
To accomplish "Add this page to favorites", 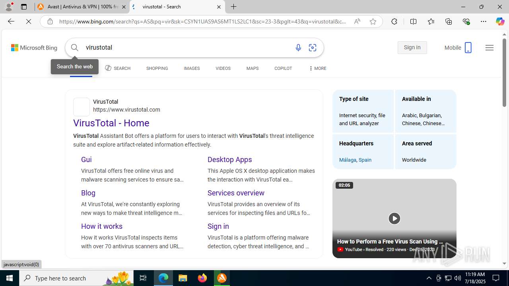I will [x=373, y=21].
